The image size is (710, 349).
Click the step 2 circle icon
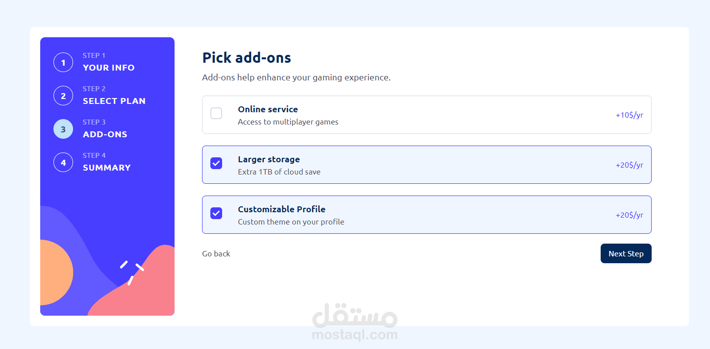[63, 96]
